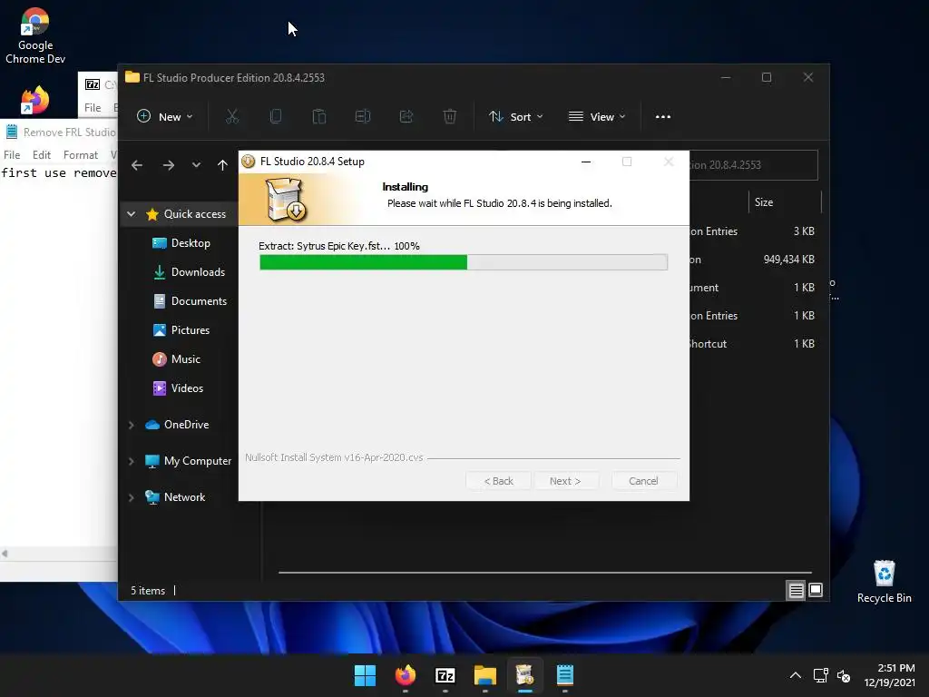This screenshot has width=929, height=697.
Task: Open Downloads in the Quick access list
Action: (x=190, y=272)
